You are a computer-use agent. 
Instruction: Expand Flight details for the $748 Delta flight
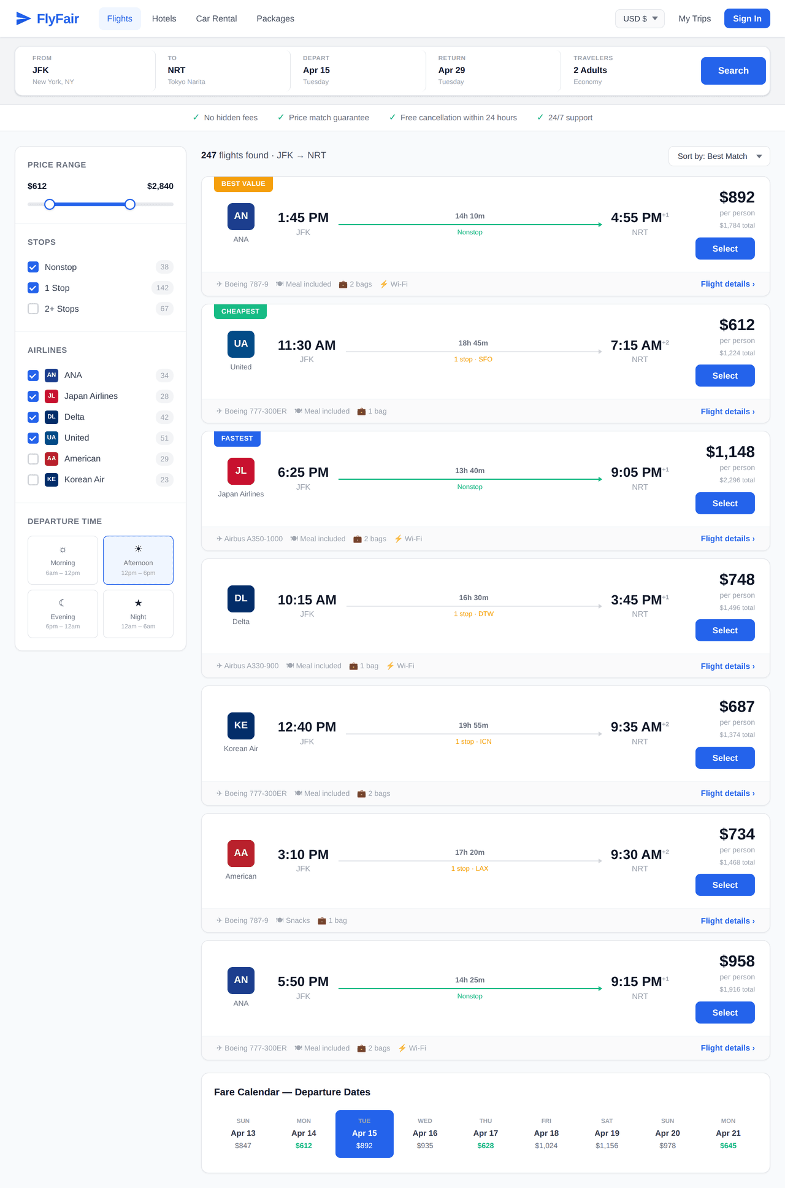click(x=727, y=666)
